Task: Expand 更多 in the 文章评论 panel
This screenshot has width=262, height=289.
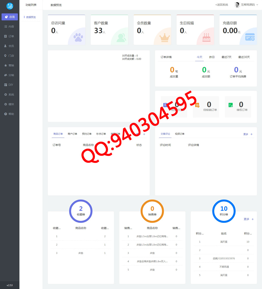Action: point(248,134)
